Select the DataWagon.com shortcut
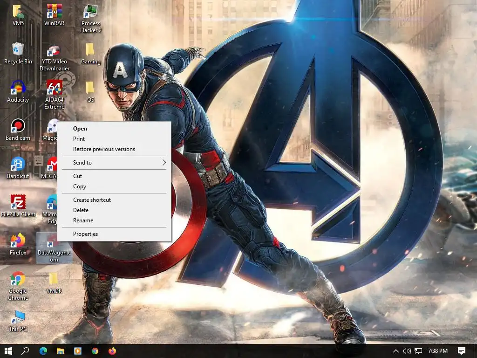The image size is (477, 358). coord(54,248)
